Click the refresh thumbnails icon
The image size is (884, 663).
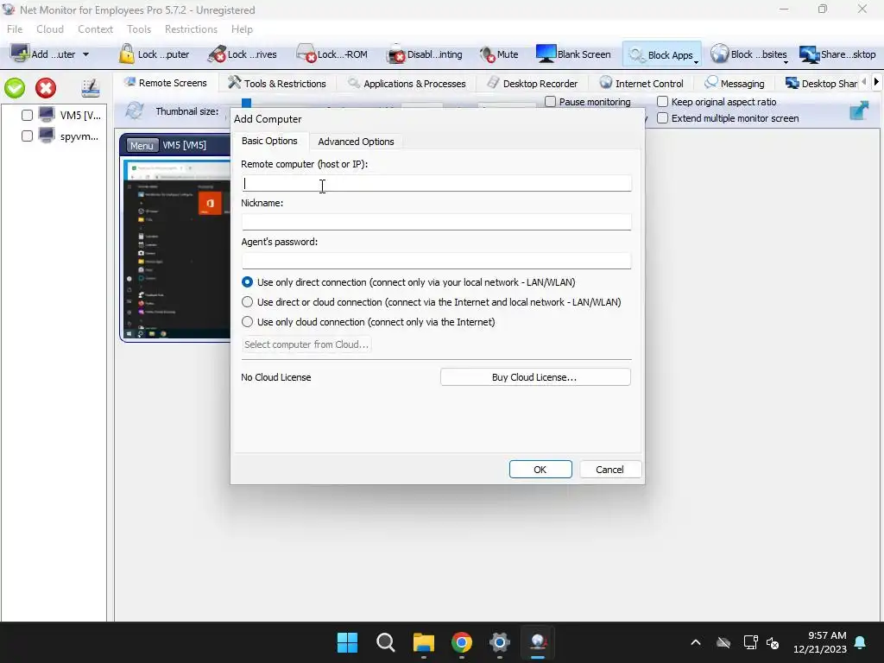[134, 110]
